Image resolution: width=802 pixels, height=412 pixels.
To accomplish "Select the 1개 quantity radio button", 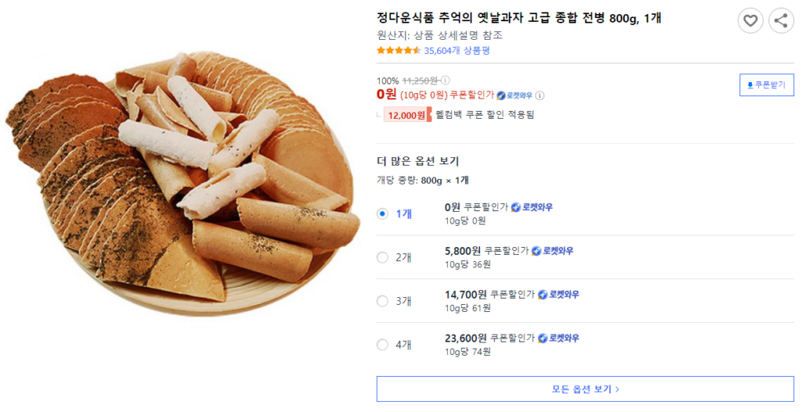I will [x=382, y=214].
